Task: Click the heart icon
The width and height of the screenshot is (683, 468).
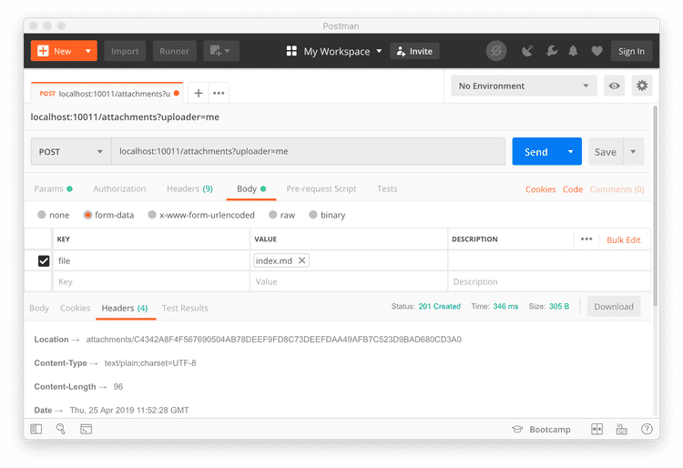Action: pyautogui.click(x=596, y=51)
